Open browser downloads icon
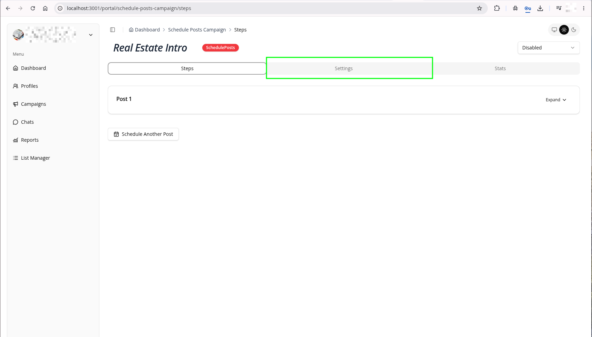 (x=540, y=8)
